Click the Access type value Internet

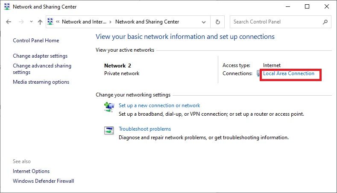(272, 65)
